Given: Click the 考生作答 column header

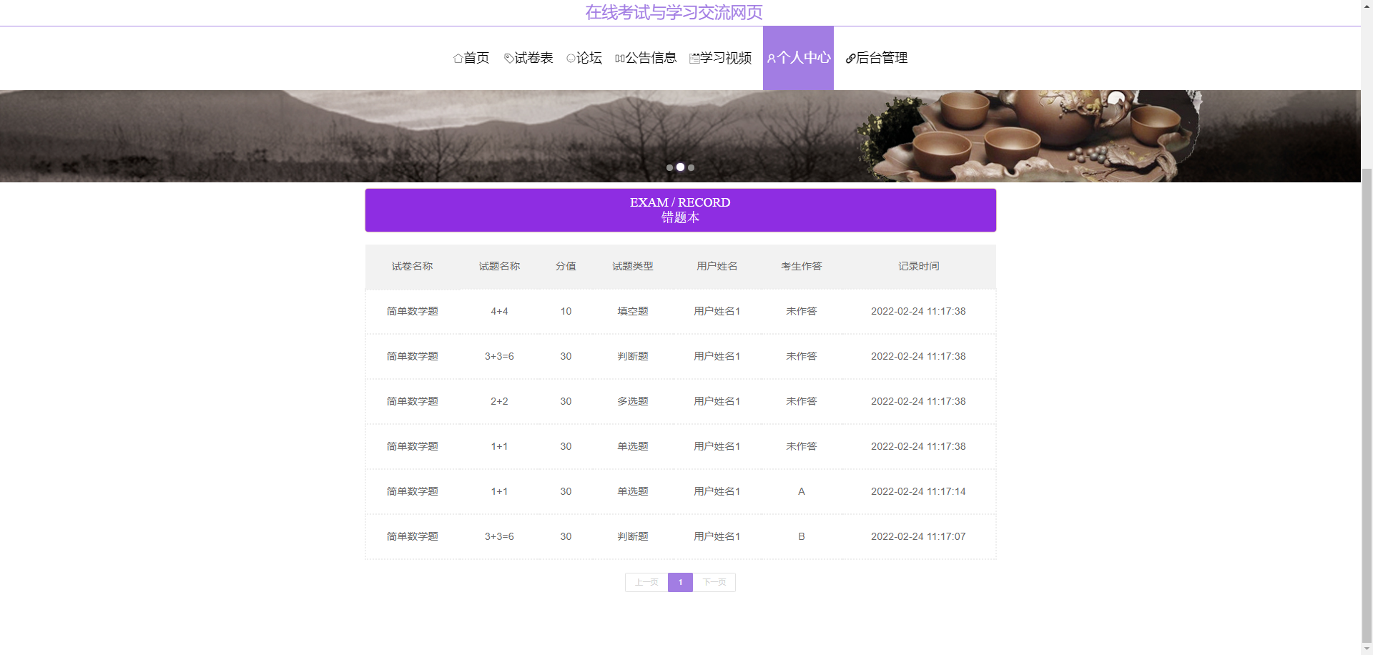Looking at the screenshot, I should point(801,266).
